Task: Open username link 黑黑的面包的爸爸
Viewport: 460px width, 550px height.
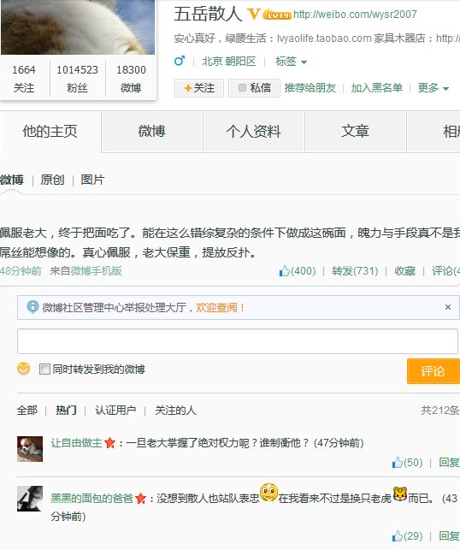Action: pyautogui.click(x=91, y=498)
